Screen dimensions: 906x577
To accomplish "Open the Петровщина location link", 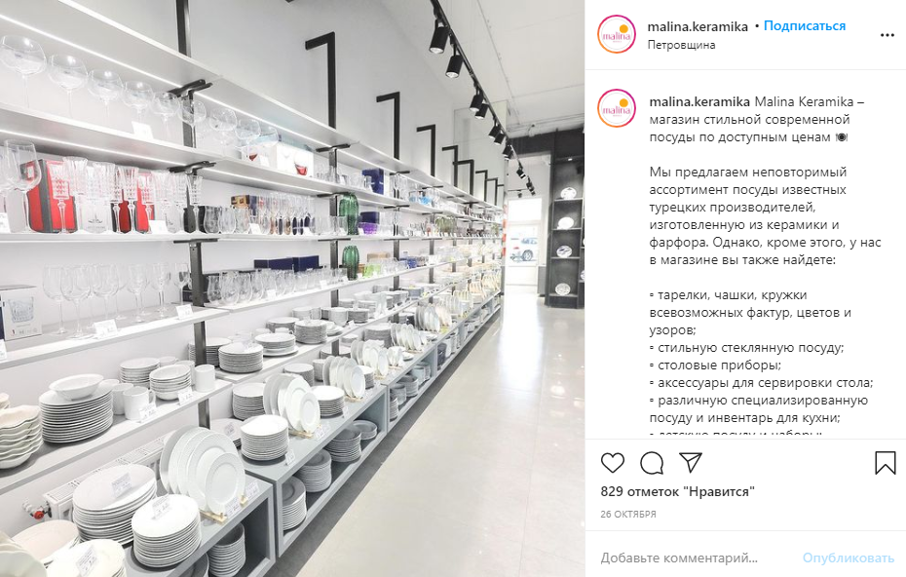I will [681, 45].
